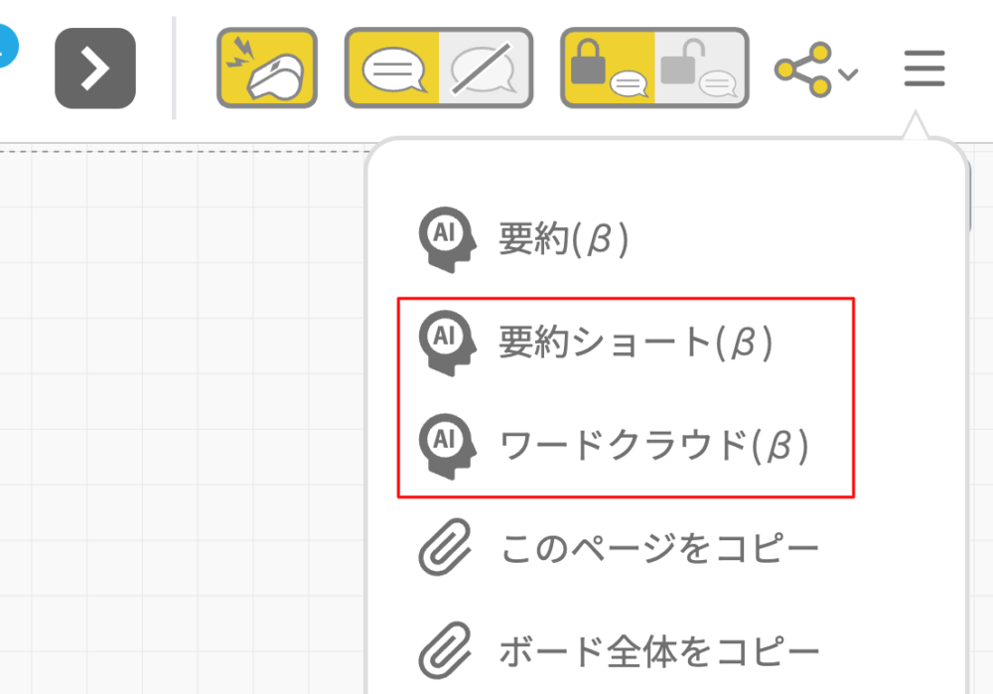Open the hamburger menu icon

(923, 69)
